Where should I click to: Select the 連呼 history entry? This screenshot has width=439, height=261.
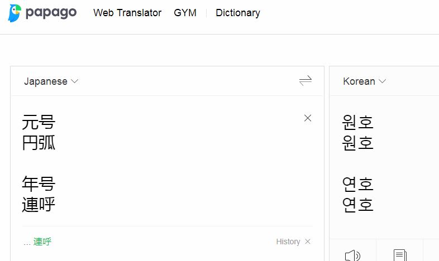pyautogui.click(x=42, y=241)
